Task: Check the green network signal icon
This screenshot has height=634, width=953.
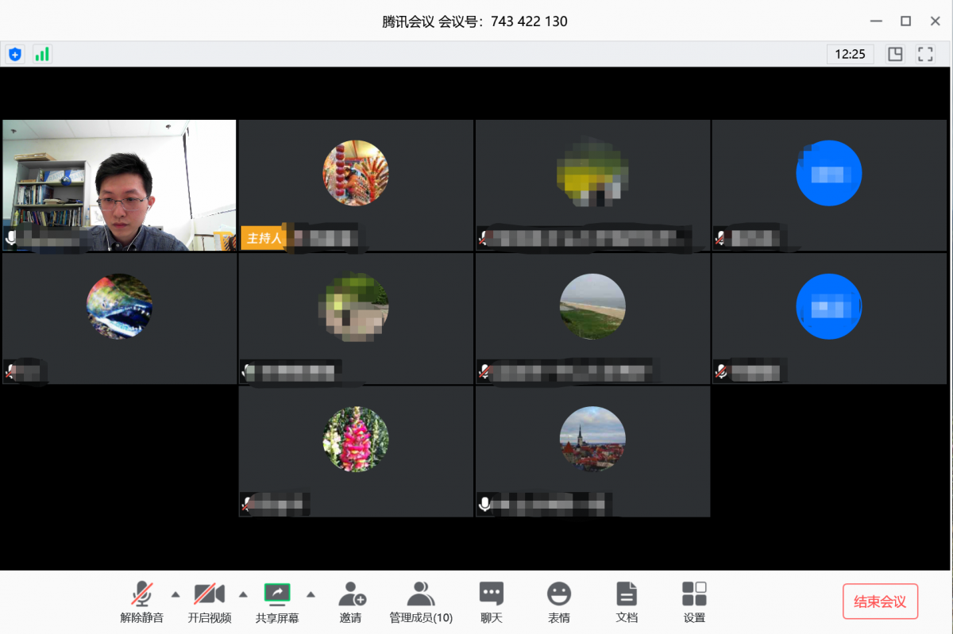Action: tap(41, 54)
